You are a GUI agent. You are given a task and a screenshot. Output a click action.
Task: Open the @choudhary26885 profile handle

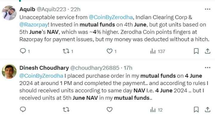coord(95,68)
